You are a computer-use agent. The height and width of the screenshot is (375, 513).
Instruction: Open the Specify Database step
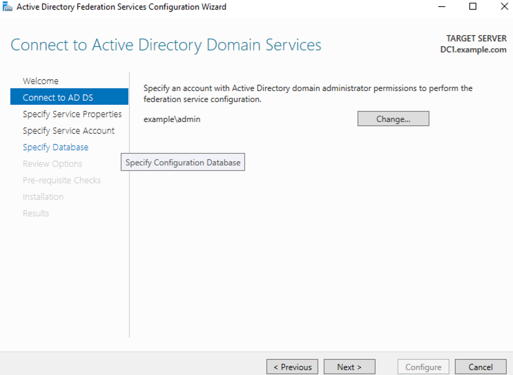tap(55, 148)
